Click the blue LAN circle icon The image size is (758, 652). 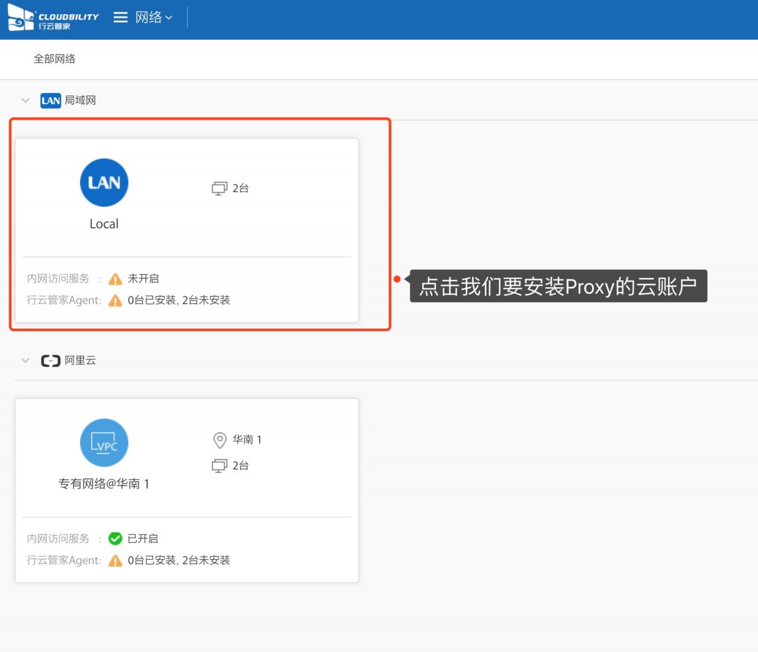[104, 182]
